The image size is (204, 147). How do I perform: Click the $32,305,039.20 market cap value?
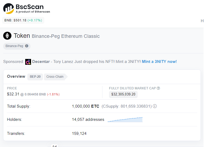123,94
